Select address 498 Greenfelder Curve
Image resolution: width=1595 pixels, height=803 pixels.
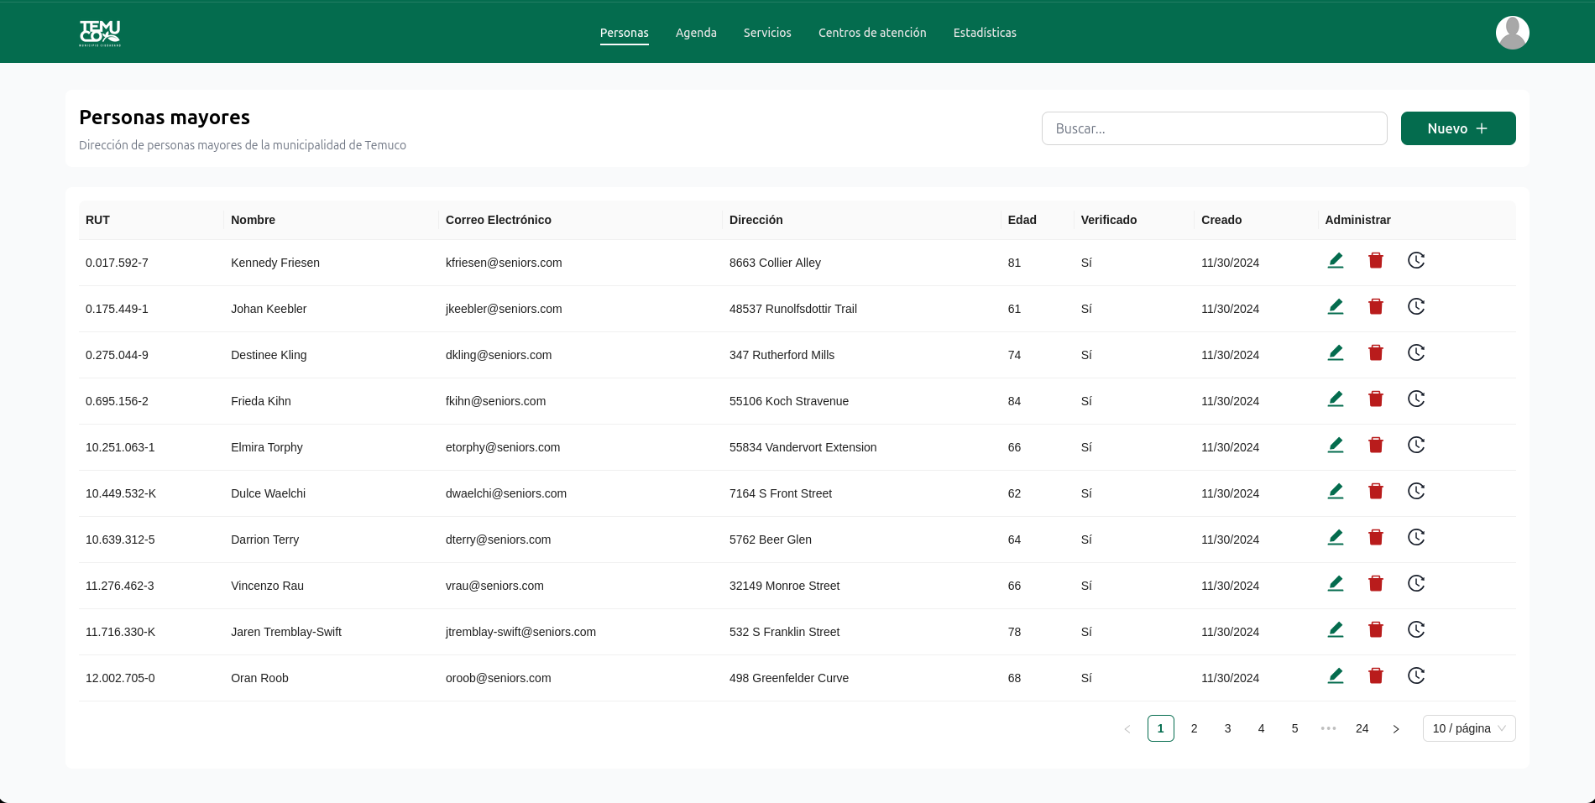point(788,678)
